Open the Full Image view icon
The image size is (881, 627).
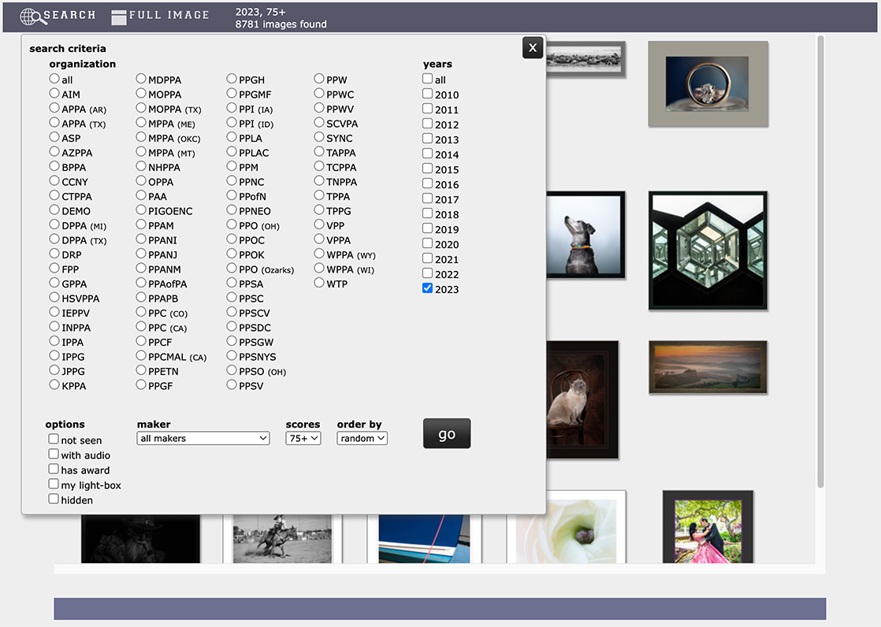[x=119, y=17]
